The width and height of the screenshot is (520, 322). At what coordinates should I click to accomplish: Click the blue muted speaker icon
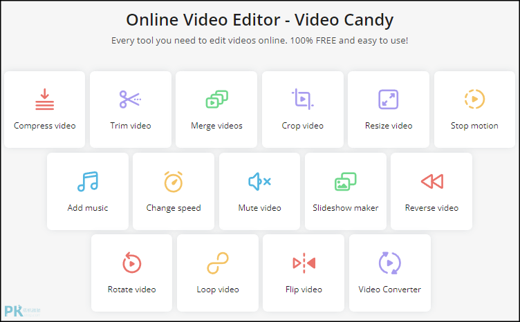260,181
